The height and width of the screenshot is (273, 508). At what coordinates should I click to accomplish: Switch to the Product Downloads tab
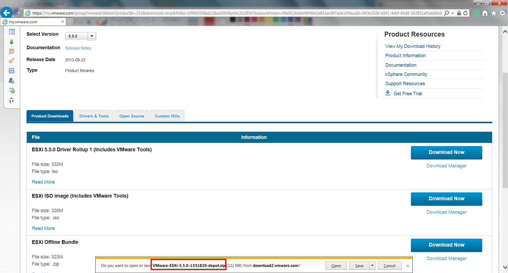pyautogui.click(x=50, y=116)
